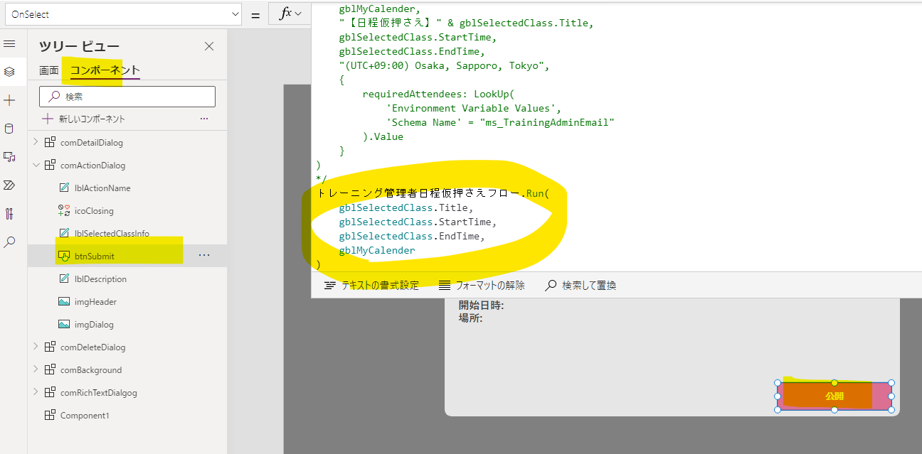Viewport: 922px width, 454px height.
Task: Click the 場所: label on canvas
Action: pyautogui.click(x=470, y=318)
